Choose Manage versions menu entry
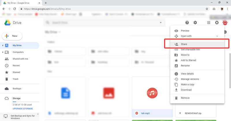 click(x=197, y=79)
